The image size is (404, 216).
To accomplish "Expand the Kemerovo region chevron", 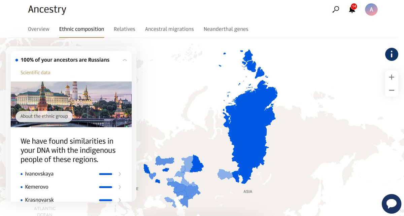I will [120, 187].
